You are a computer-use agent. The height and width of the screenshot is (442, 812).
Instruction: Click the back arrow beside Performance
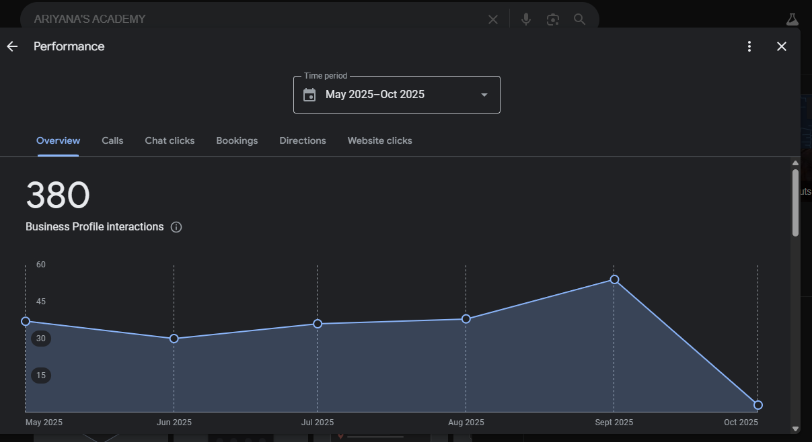click(12, 46)
